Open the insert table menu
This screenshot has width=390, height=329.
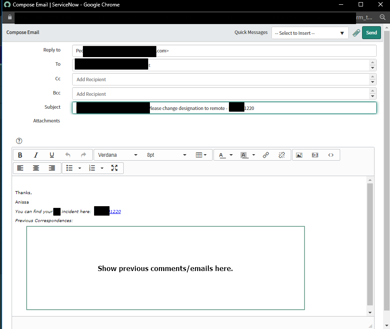coord(201,155)
